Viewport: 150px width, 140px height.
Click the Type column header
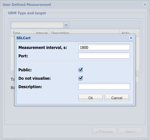(x=22, y=32)
